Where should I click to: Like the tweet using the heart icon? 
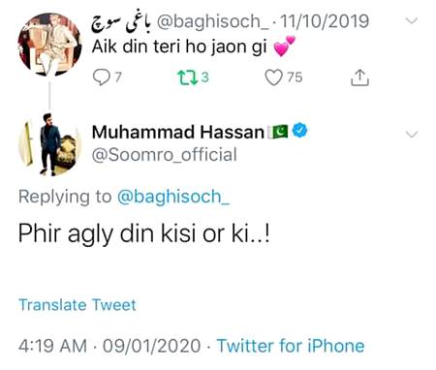[x=274, y=77]
